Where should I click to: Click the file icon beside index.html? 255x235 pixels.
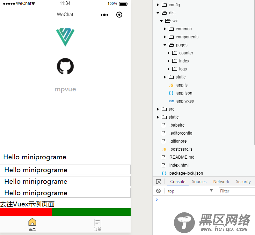tap(163, 165)
